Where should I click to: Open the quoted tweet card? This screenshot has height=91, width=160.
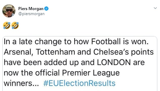pyautogui.click(x=80, y=64)
